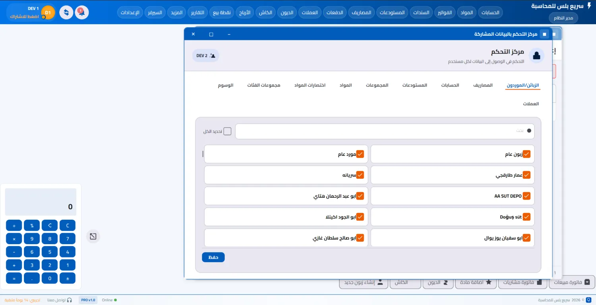This screenshot has height=305, width=596.
Task: Switch to the الوسوم tab
Action: click(226, 85)
